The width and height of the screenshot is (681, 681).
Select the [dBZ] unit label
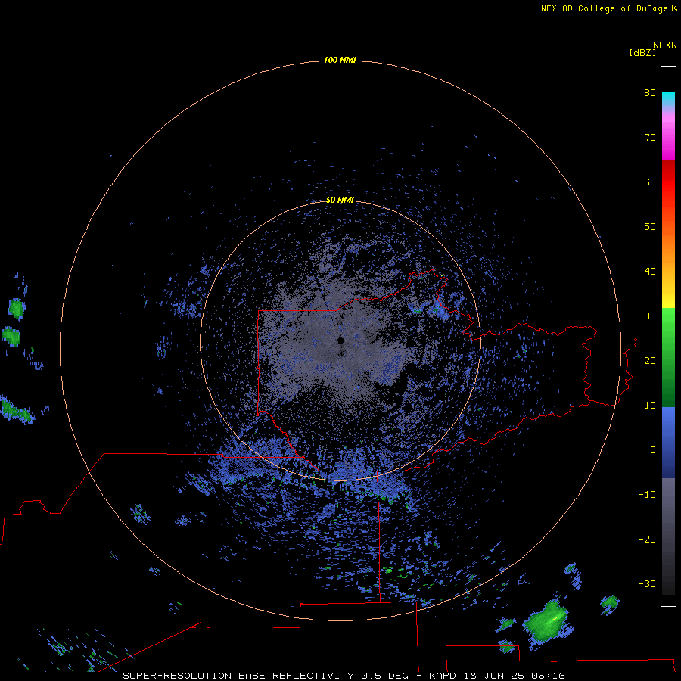coord(642,53)
